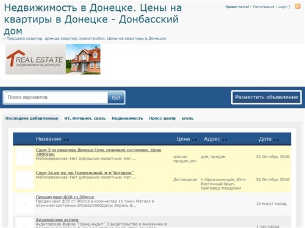Click the Поиск вариантов search field
This screenshot has height=228, width=305.
56,97
